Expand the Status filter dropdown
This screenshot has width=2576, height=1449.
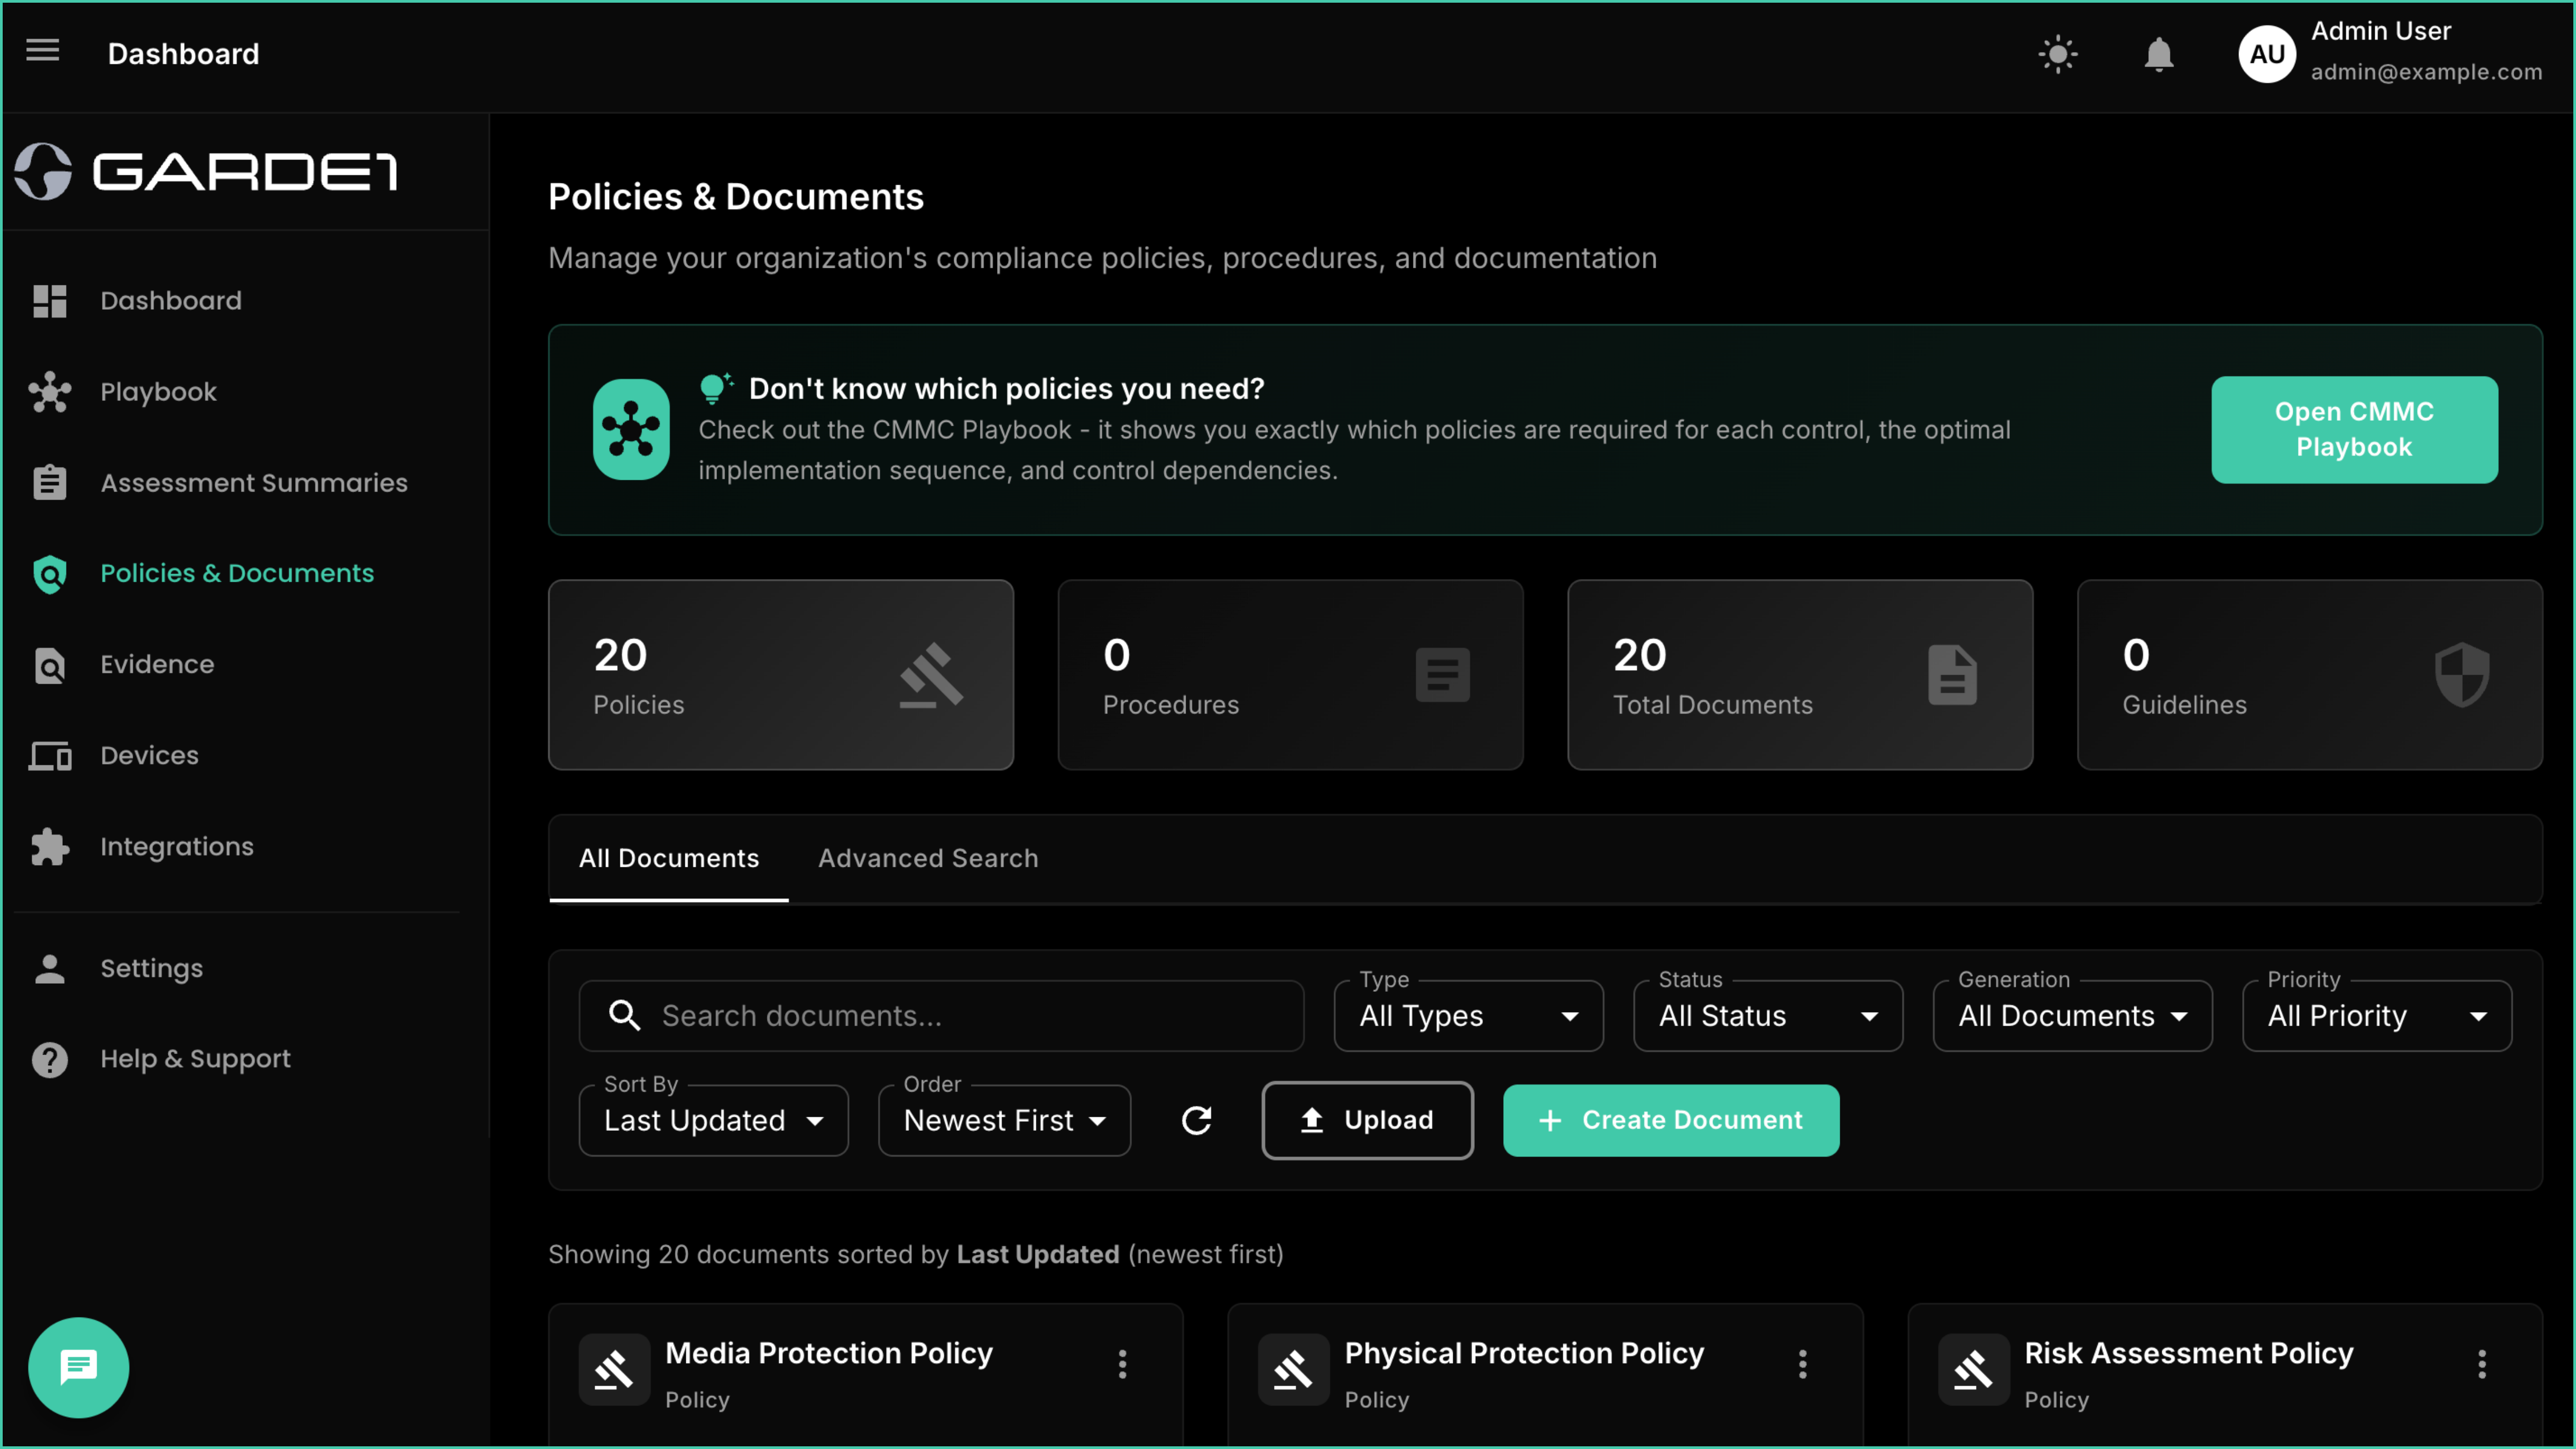pos(1767,1016)
